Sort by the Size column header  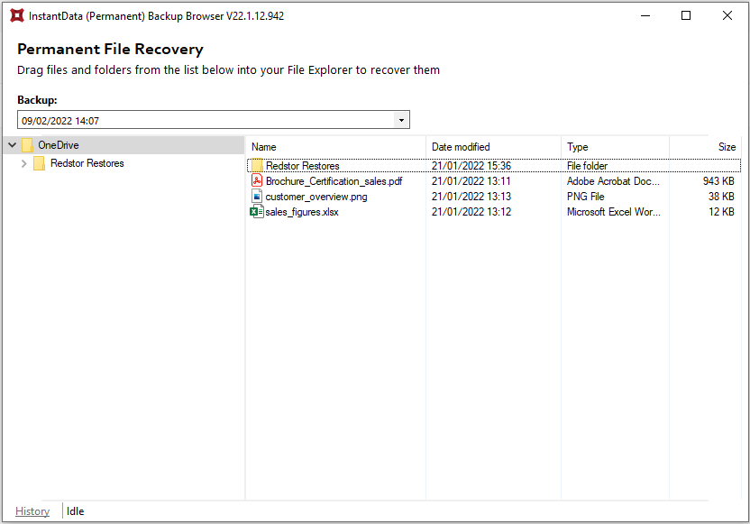tap(705, 147)
